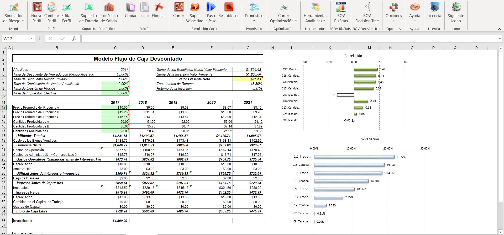Screen dimensions: 504x235
Task: Open the Simulador de Riesgo menu
Action: [x=13, y=13]
